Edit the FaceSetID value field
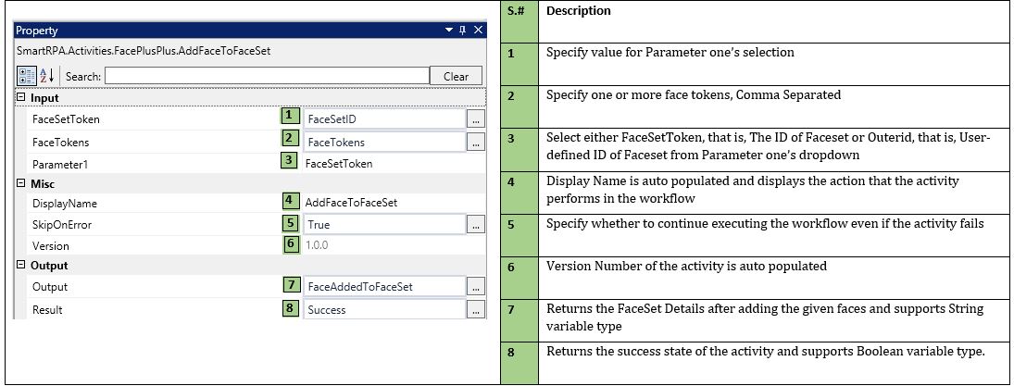This screenshot has height=386, width=1014. [383, 119]
